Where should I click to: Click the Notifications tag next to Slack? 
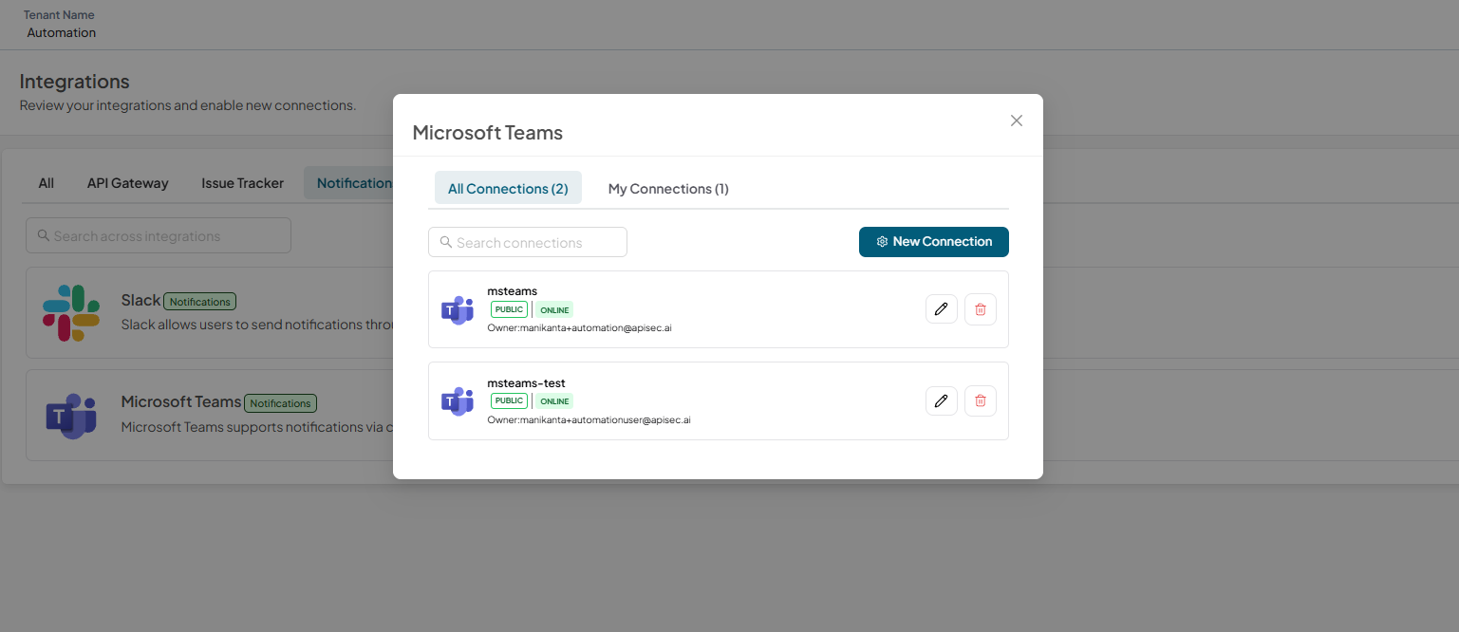[x=199, y=302]
